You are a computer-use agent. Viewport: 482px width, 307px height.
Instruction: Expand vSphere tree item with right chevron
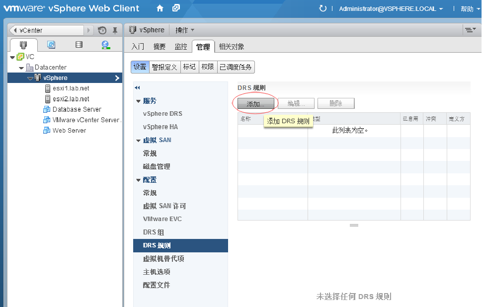click(x=117, y=78)
